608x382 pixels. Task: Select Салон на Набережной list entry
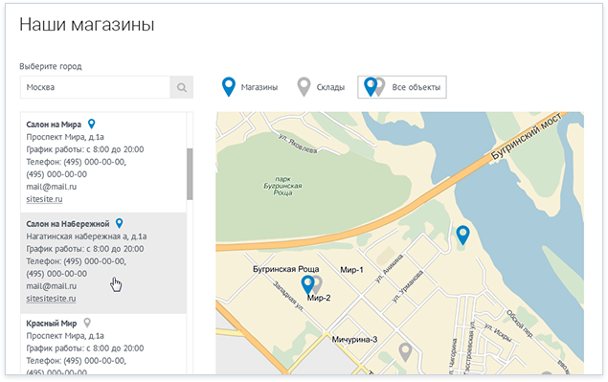coord(103,262)
